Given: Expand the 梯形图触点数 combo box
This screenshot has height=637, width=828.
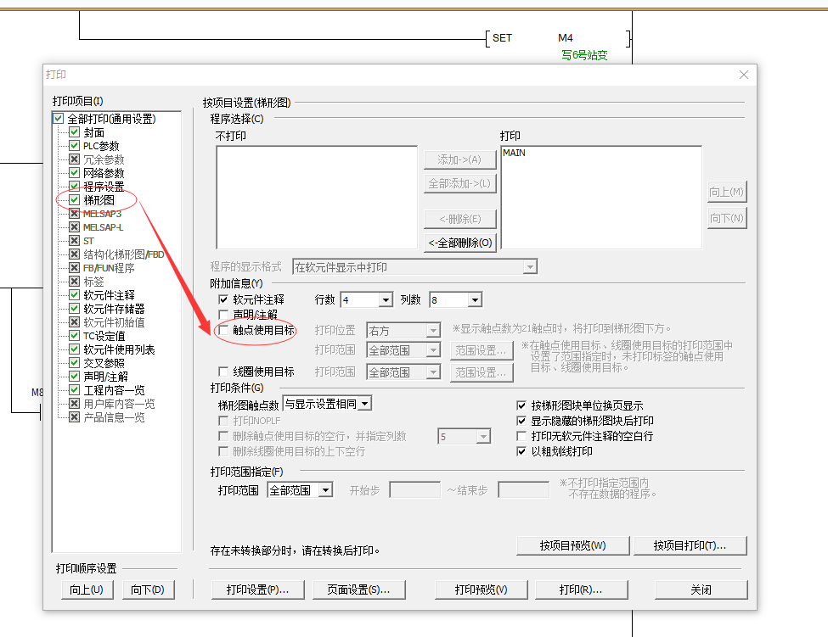Looking at the screenshot, I should [x=364, y=404].
